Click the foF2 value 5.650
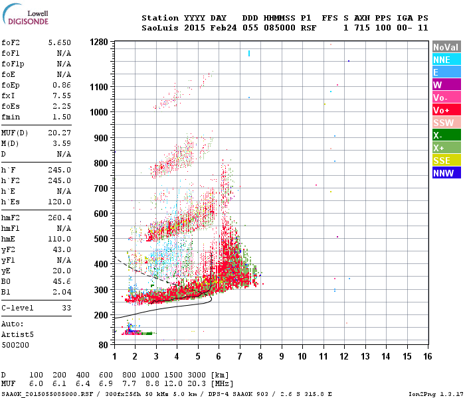The width and height of the screenshot is (465, 398). 60,42
